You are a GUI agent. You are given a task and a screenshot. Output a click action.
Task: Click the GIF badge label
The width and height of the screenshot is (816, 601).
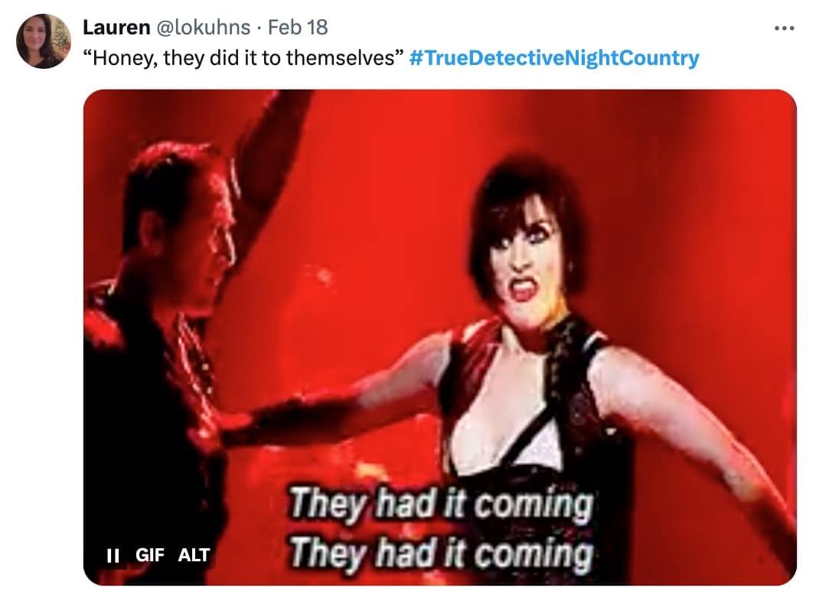[150, 555]
